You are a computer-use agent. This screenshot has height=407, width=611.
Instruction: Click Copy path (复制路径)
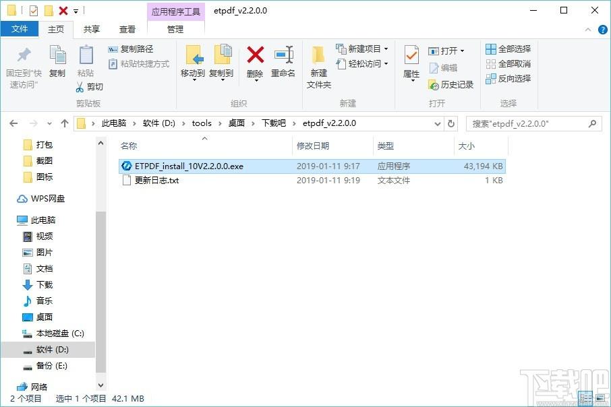point(131,49)
